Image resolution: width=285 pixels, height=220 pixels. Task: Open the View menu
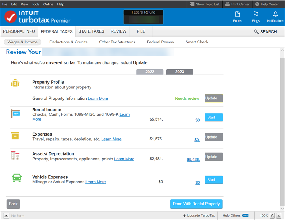24,4
